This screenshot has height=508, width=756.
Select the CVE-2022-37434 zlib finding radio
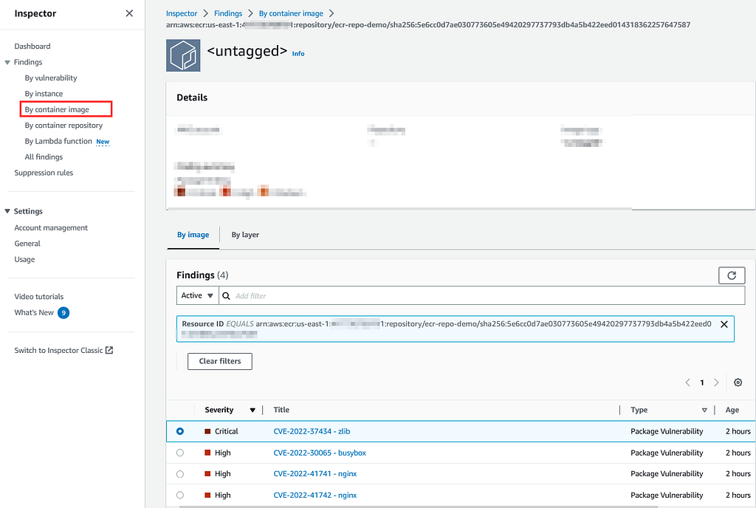tap(180, 431)
